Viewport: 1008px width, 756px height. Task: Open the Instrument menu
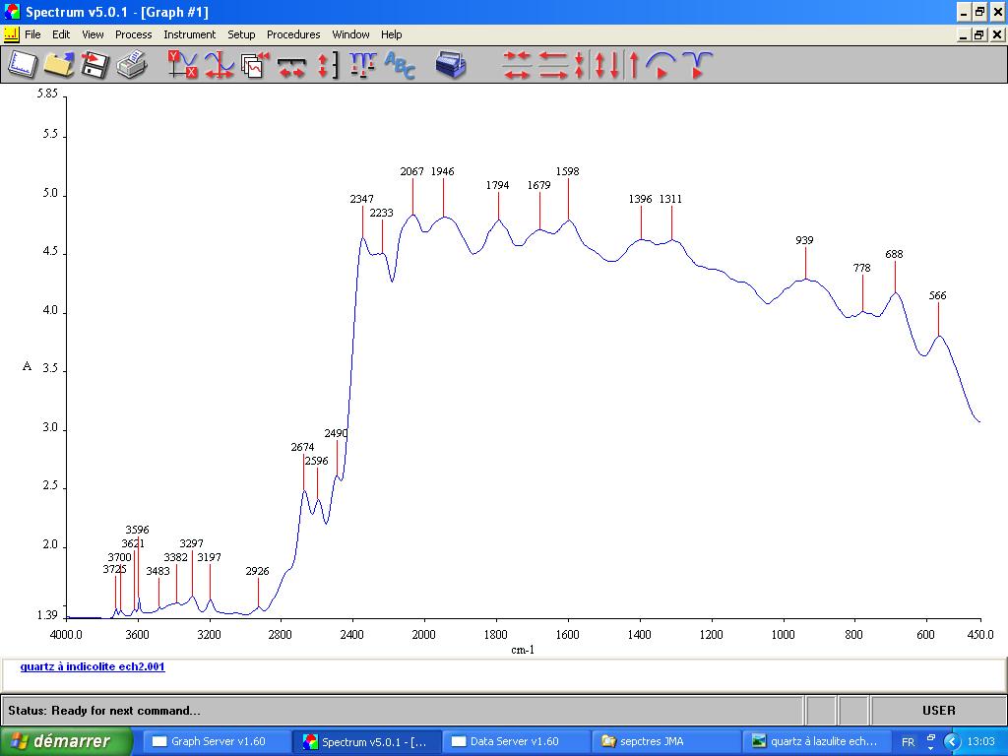[189, 34]
